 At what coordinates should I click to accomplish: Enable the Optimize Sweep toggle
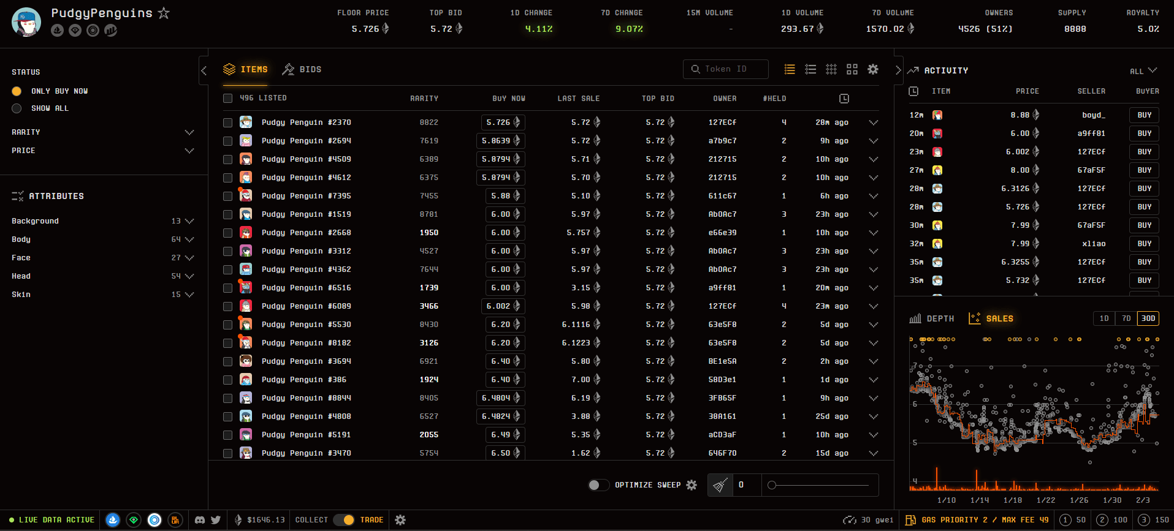(x=598, y=485)
